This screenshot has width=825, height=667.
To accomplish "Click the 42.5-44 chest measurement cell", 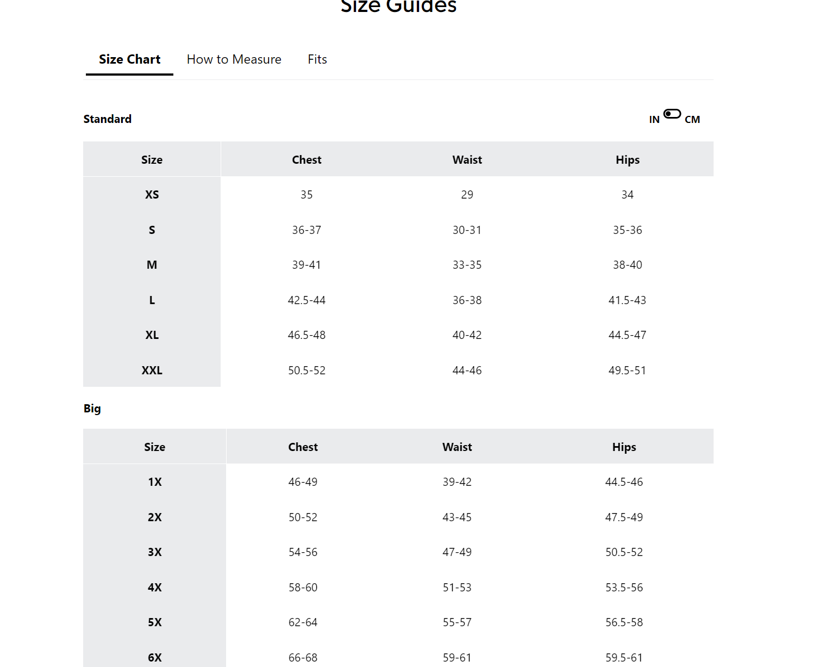I will 307,300.
